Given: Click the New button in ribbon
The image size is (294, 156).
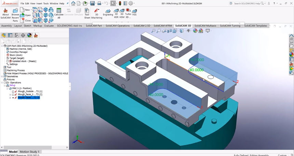Looking at the screenshot, I should click(x=25, y=10).
